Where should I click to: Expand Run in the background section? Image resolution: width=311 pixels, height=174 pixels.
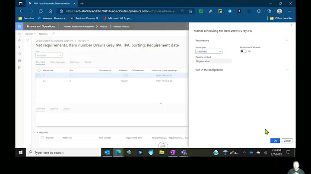[x=287, y=70]
